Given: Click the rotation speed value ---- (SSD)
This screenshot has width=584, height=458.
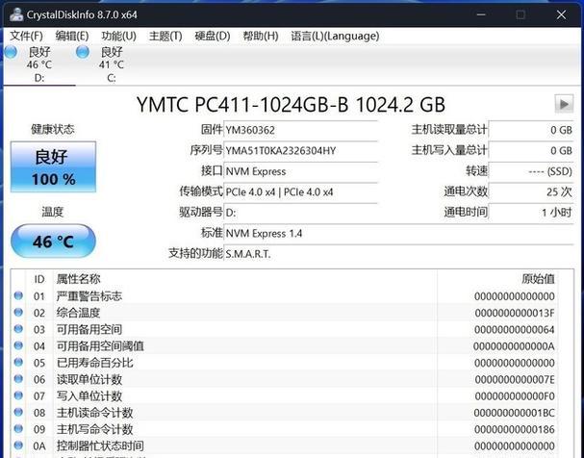Looking at the screenshot, I should pyautogui.click(x=531, y=171).
